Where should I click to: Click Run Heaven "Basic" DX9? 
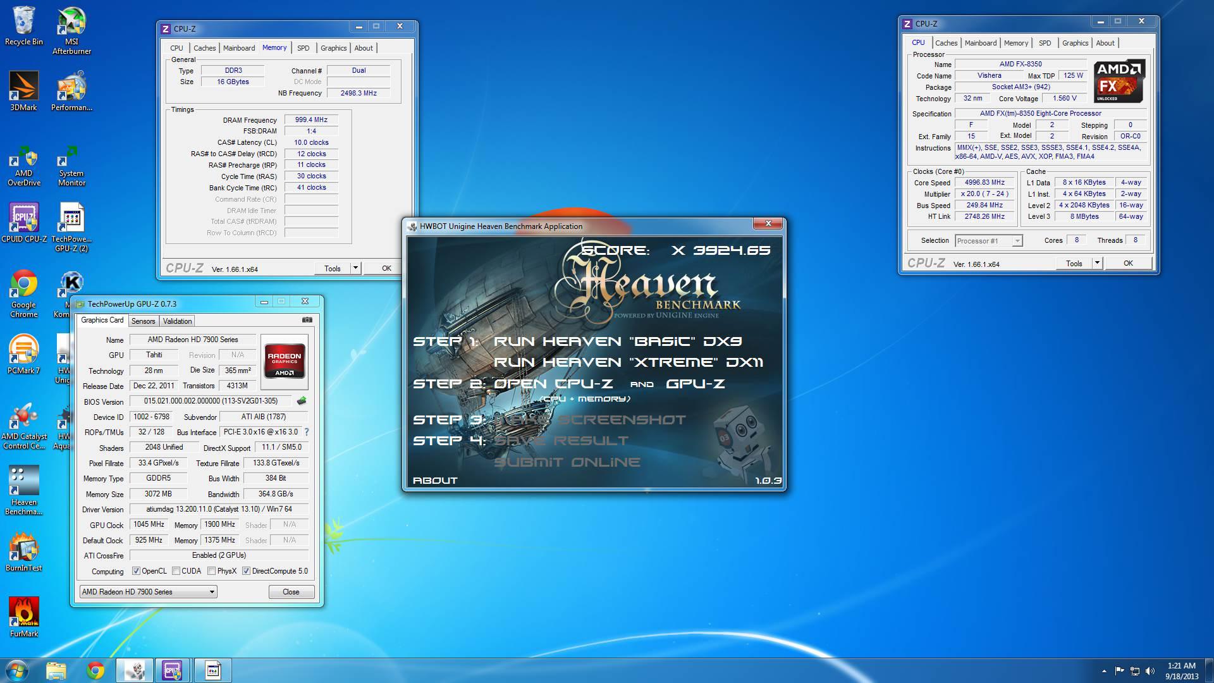click(x=617, y=341)
